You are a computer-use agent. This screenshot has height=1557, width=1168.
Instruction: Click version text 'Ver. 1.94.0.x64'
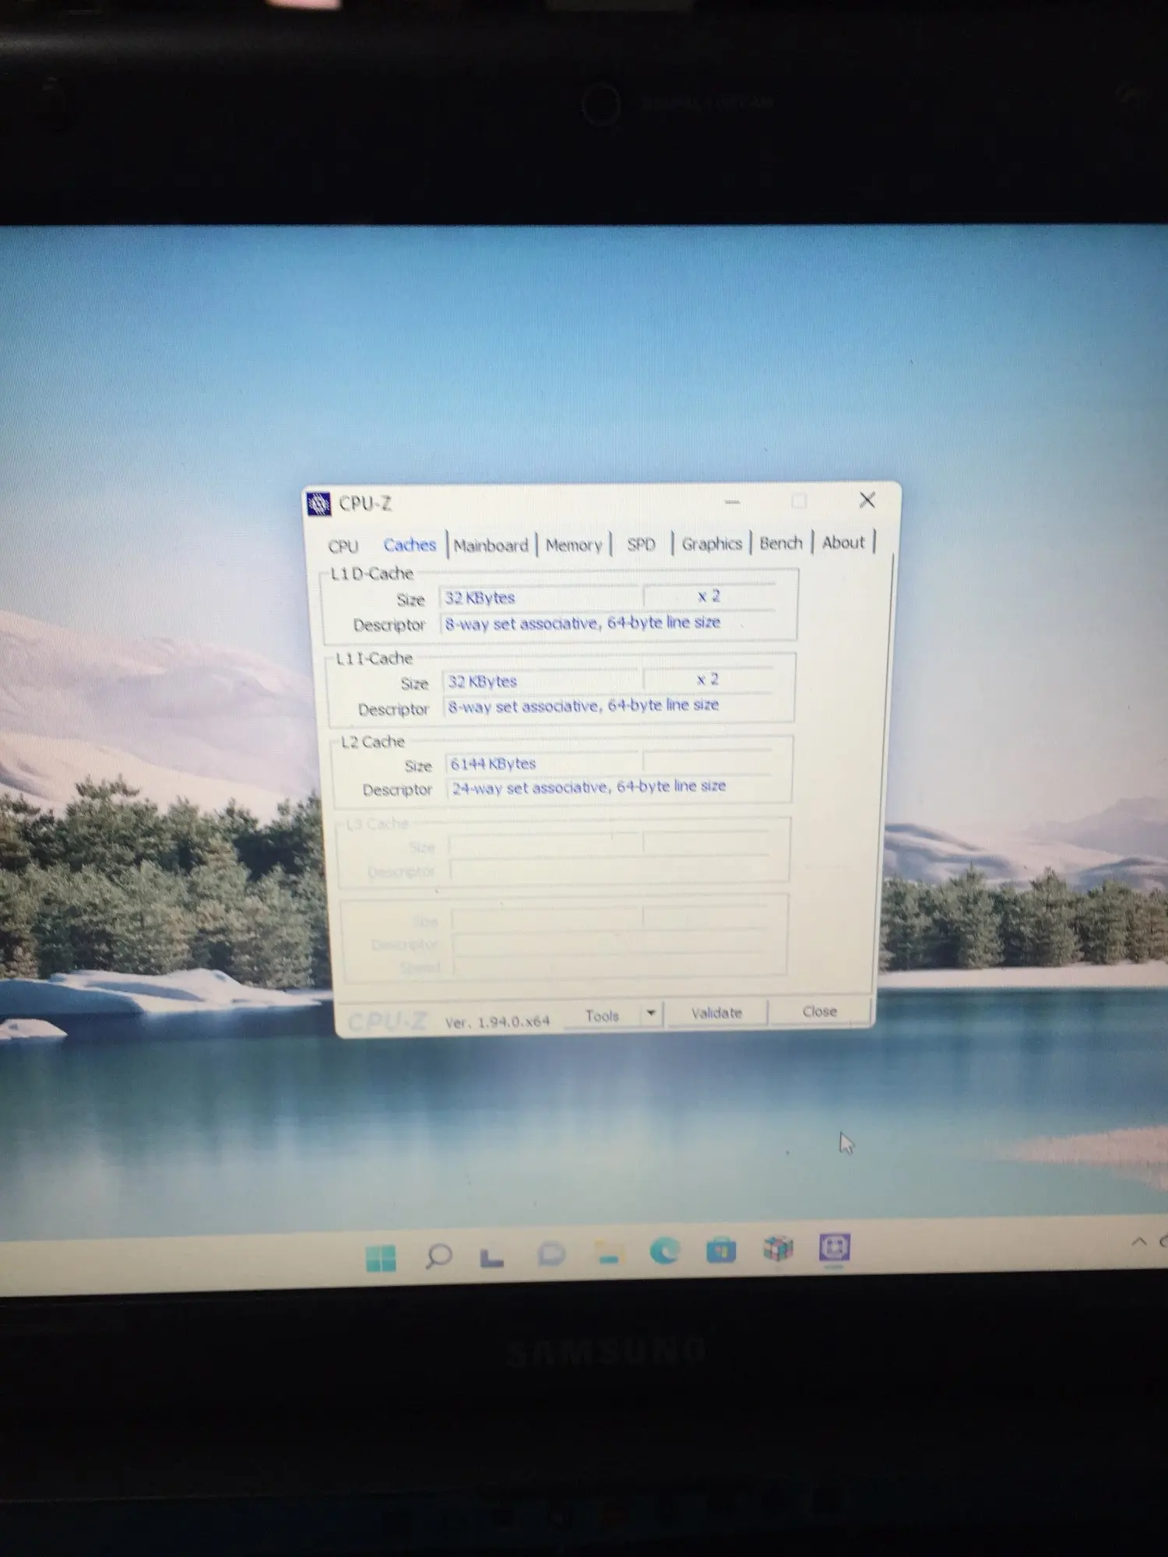498,1021
